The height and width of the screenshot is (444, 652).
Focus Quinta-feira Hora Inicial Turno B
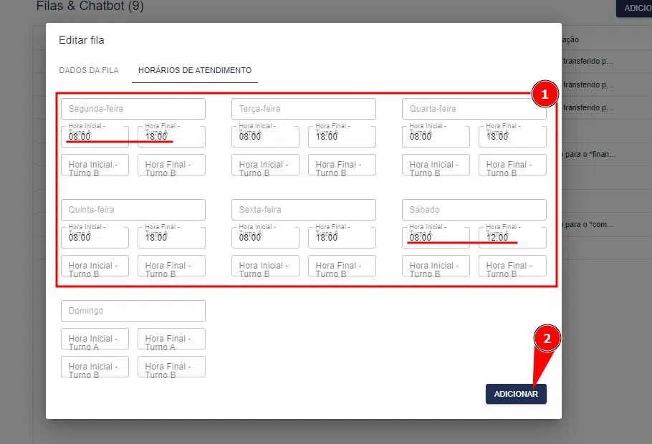tap(95, 266)
